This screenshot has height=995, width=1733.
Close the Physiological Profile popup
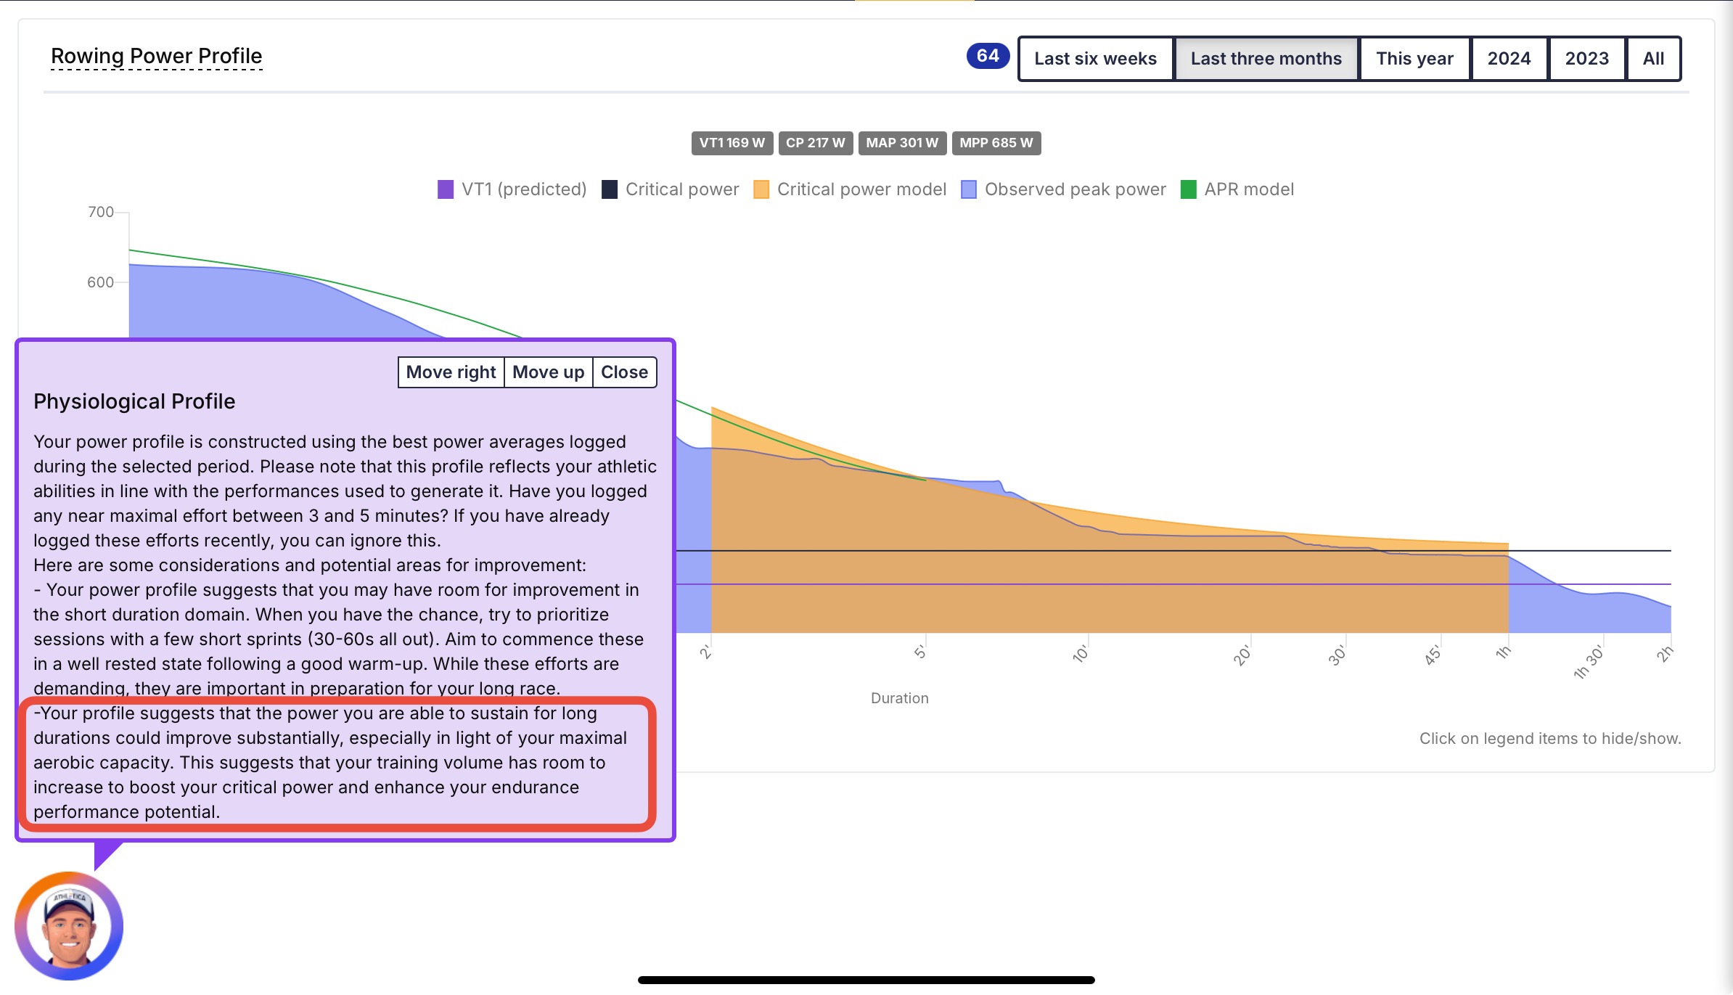pyautogui.click(x=624, y=372)
